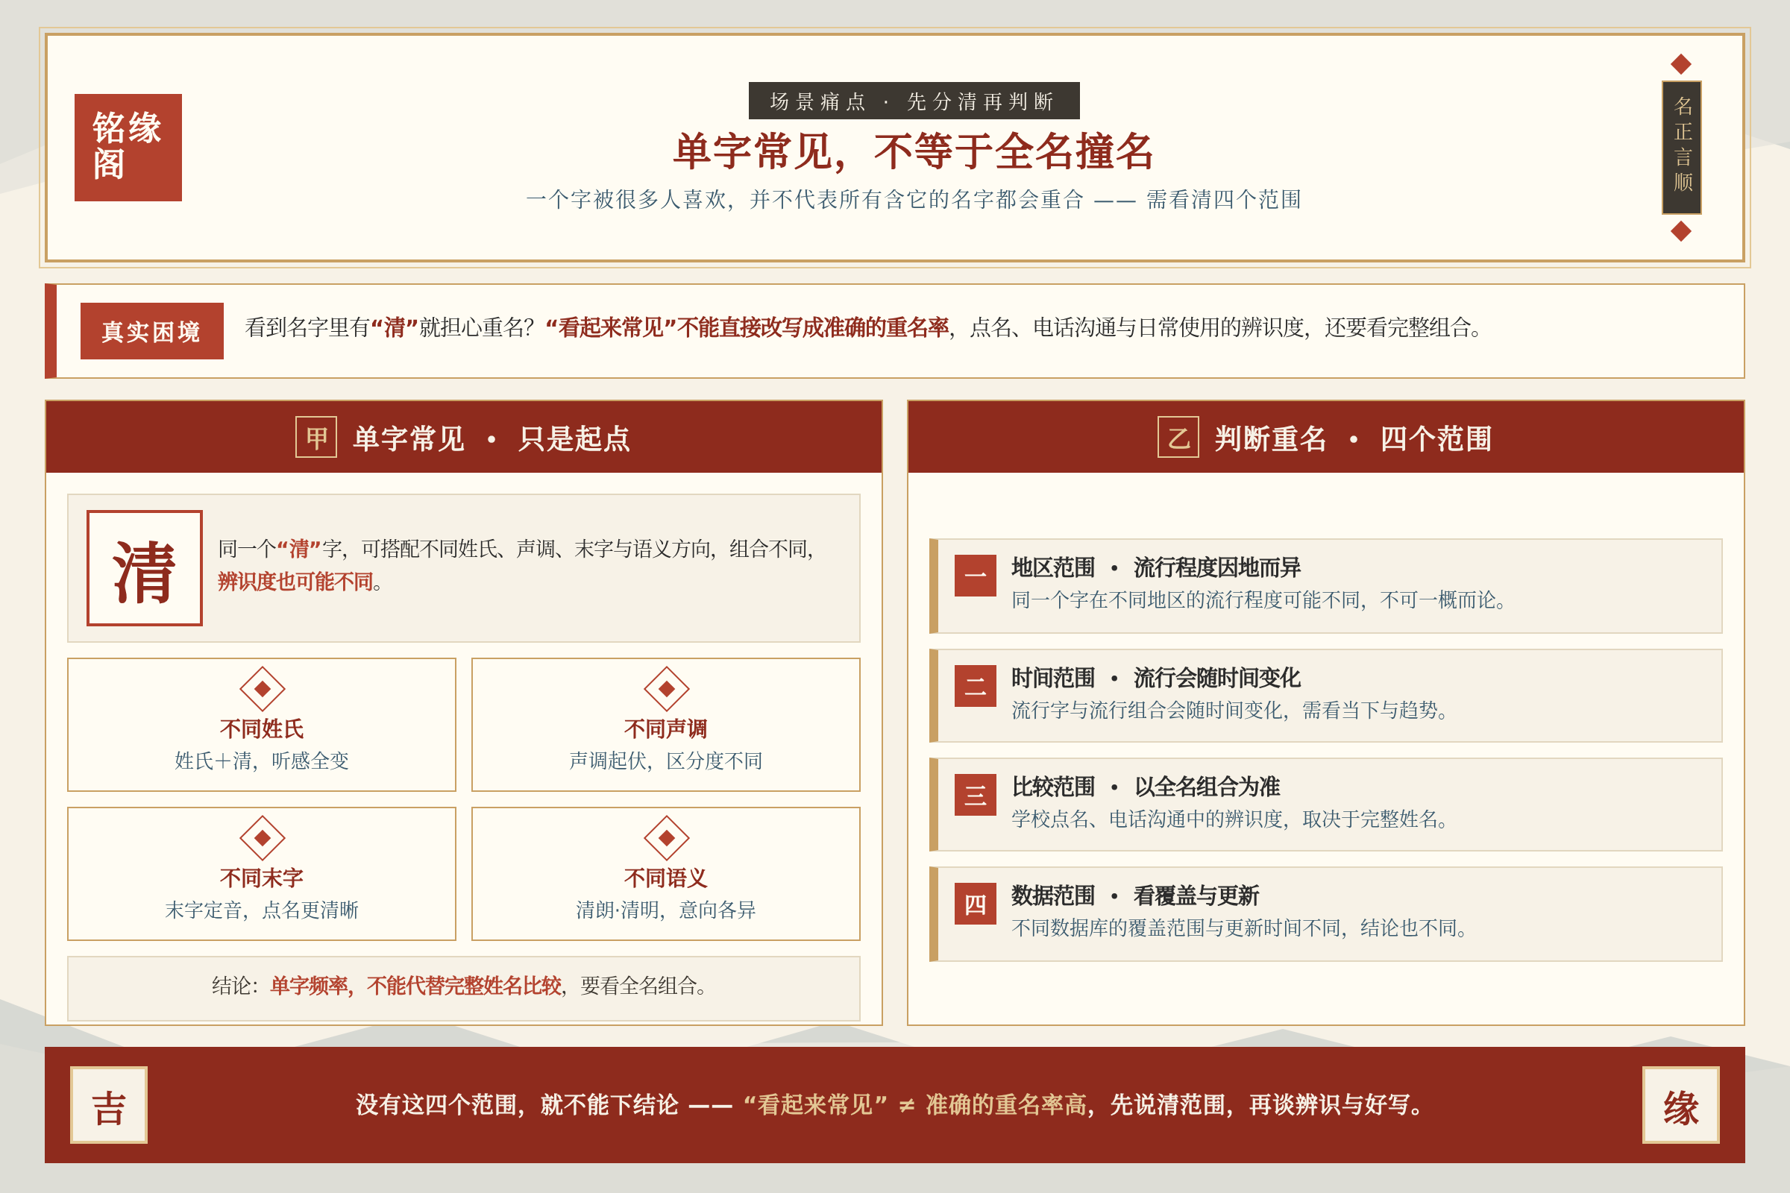Click the heading 不同语义
The image size is (1790, 1193).
(x=666, y=878)
